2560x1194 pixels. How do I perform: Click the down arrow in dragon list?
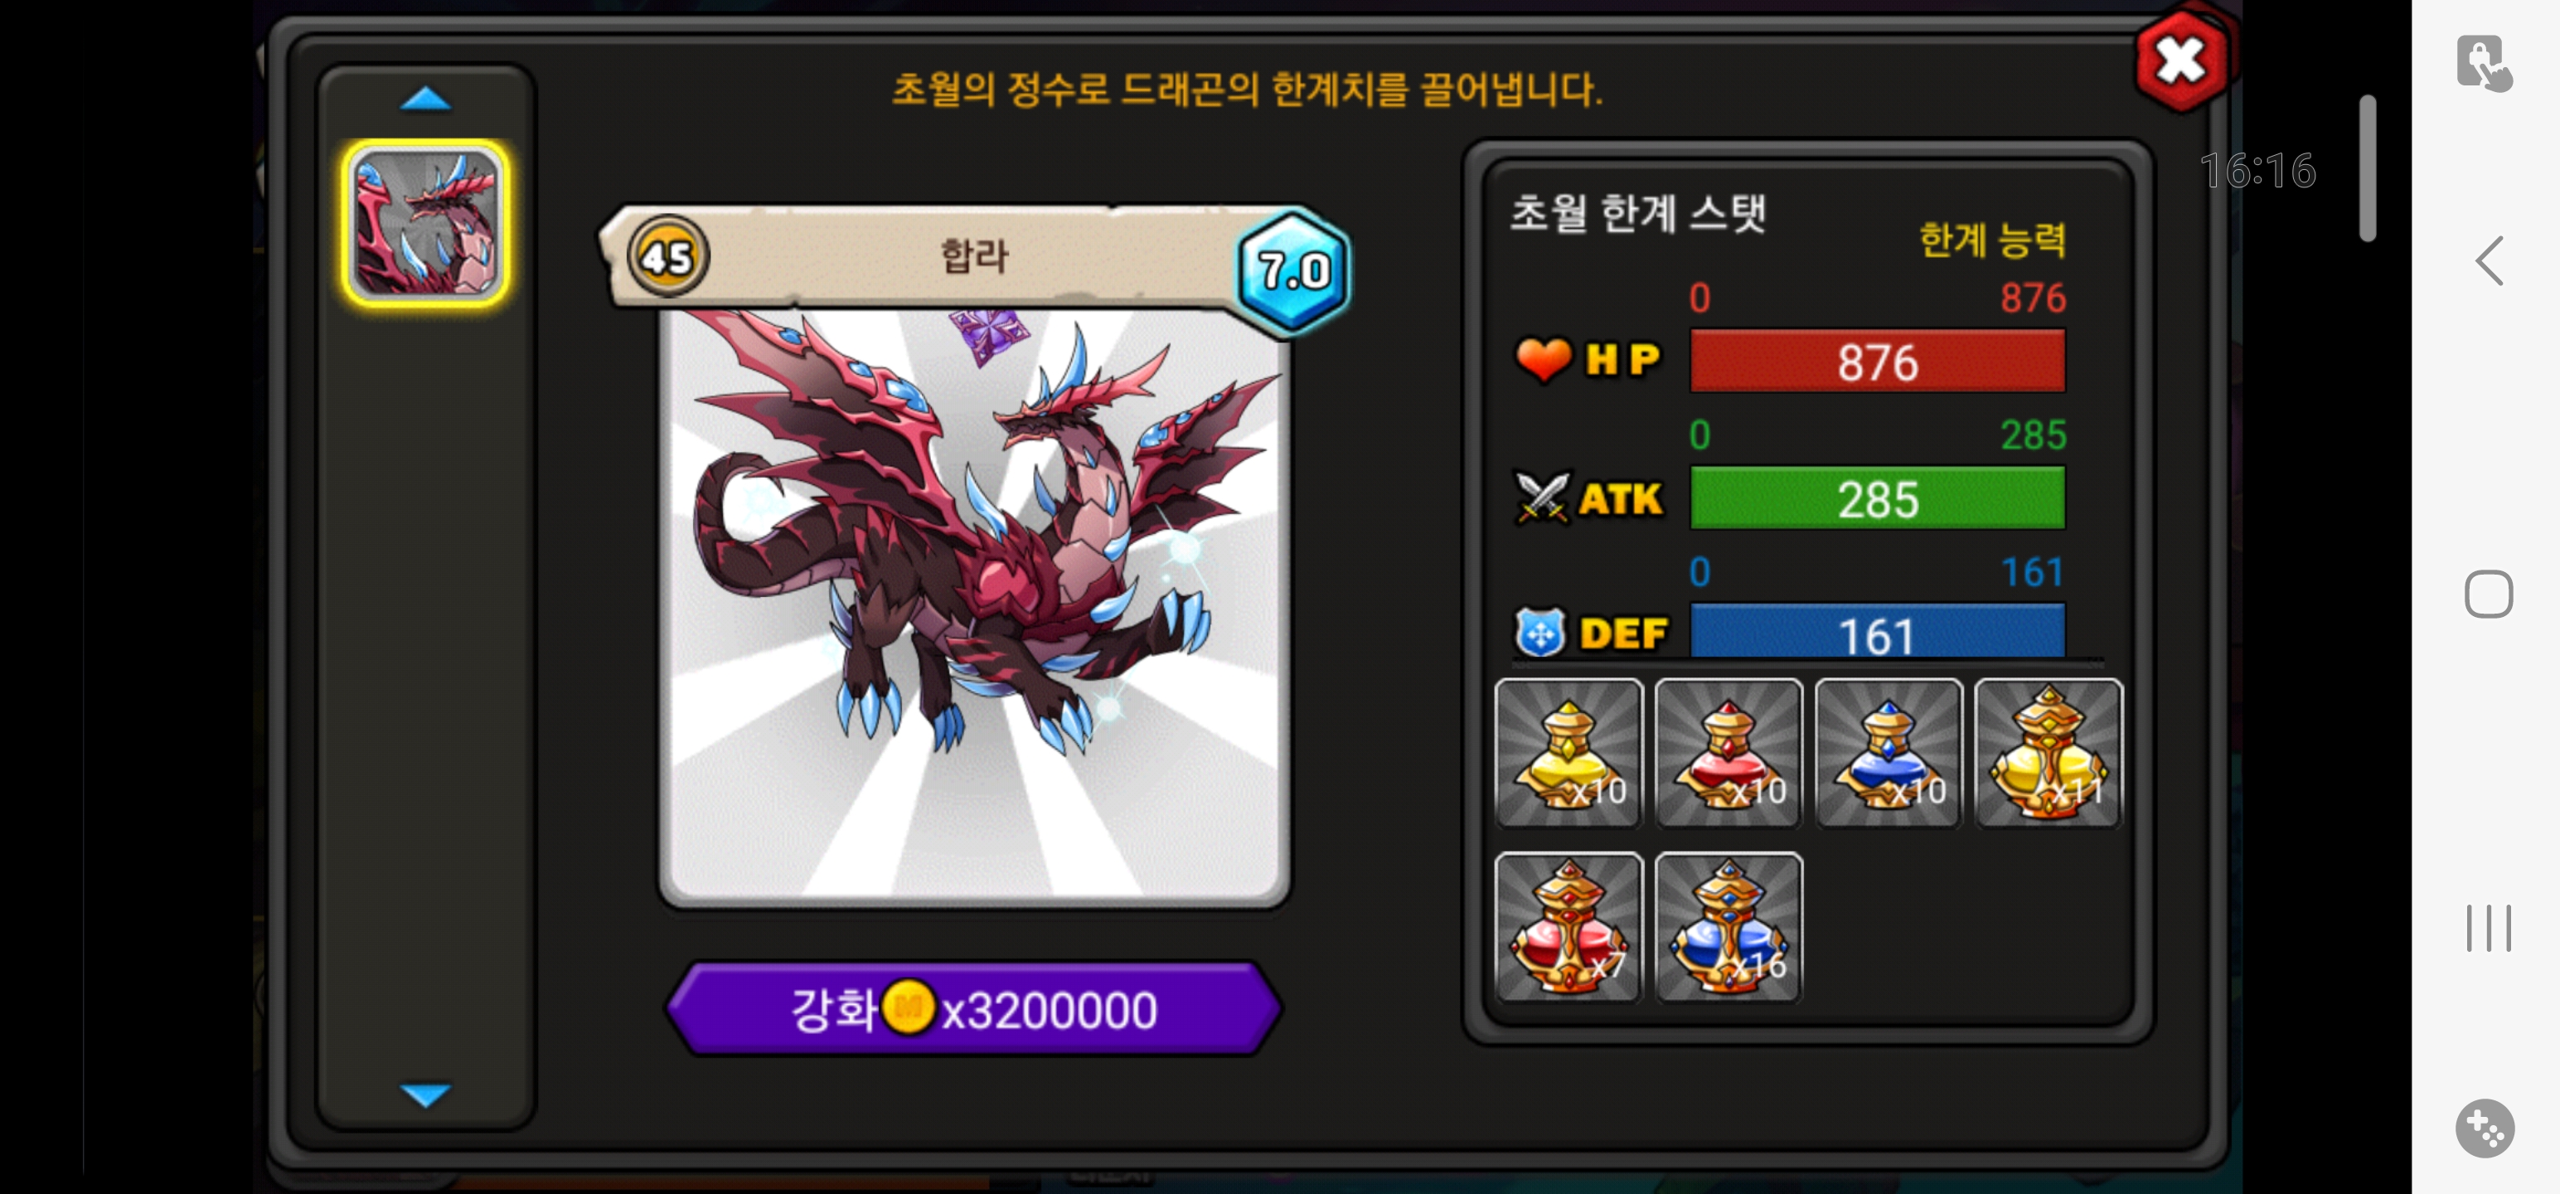tap(425, 1094)
